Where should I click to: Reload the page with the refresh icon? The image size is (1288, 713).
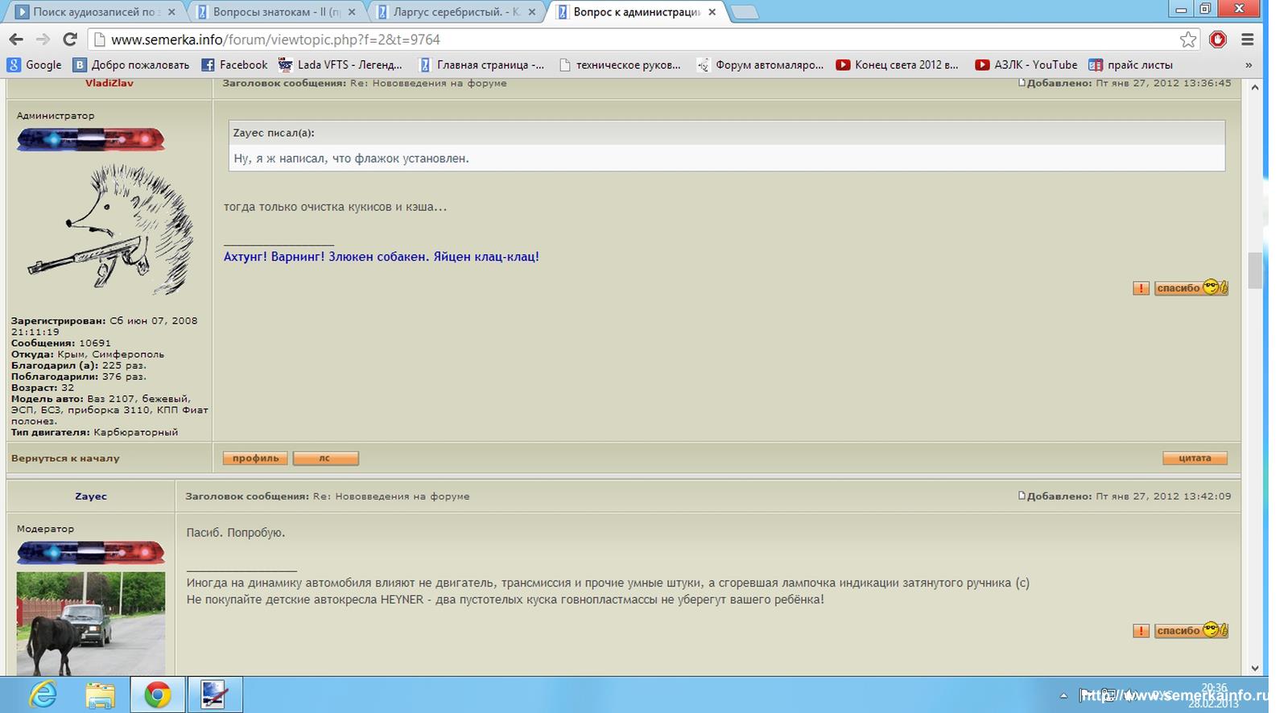pos(70,39)
